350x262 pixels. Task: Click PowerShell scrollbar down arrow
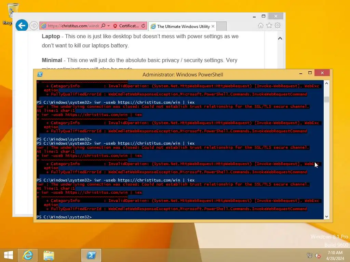pyautogui.click(x=326, y=217)
